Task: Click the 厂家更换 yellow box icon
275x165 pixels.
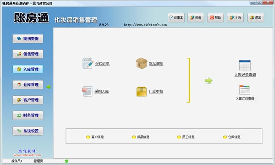Action: point(142,92)
